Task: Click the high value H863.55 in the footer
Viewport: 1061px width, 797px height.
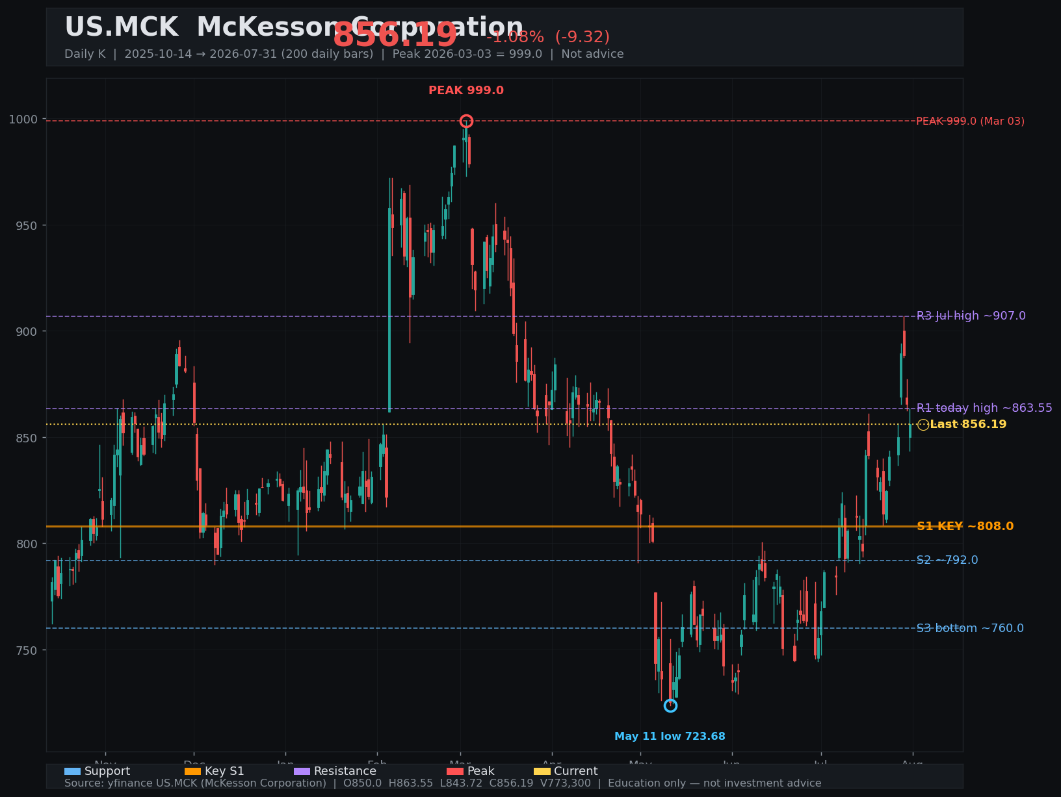Action: point(411,783)
